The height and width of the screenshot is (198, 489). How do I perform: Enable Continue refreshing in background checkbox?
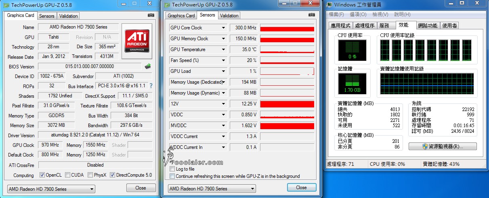[172, 176]
